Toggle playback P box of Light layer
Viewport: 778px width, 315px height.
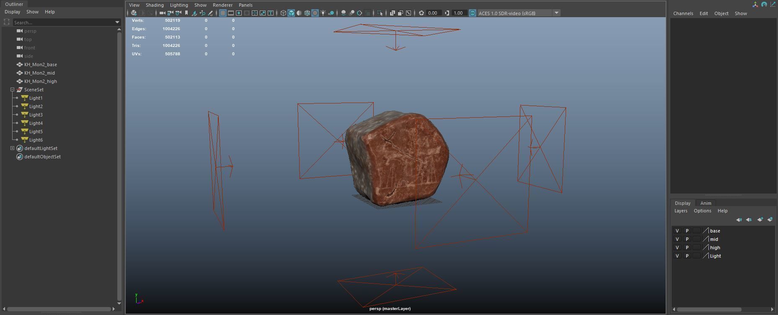pos(687,256)
